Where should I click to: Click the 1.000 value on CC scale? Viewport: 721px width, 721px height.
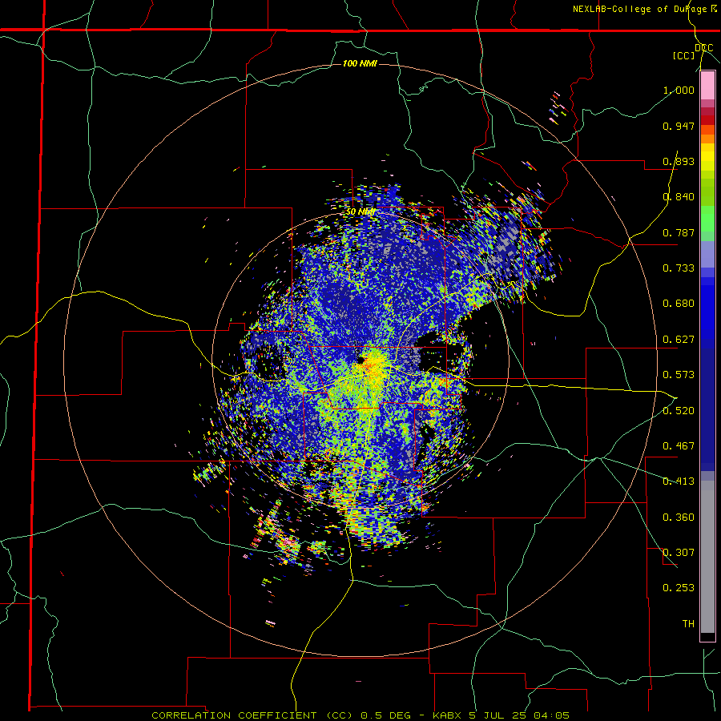point(679,90)
